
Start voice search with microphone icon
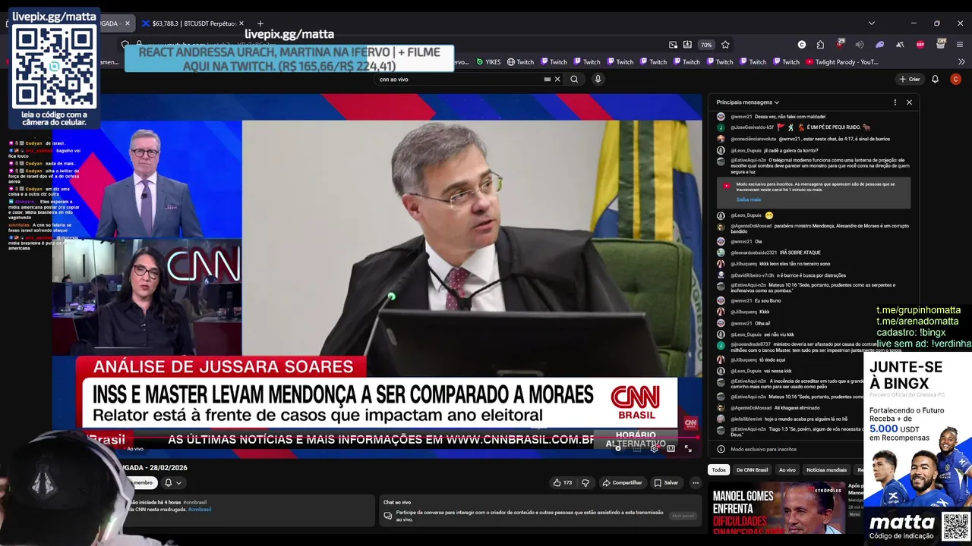[x=598, y=79]
